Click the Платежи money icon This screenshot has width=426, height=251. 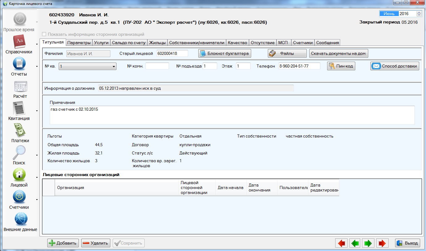tap(20, 130)
